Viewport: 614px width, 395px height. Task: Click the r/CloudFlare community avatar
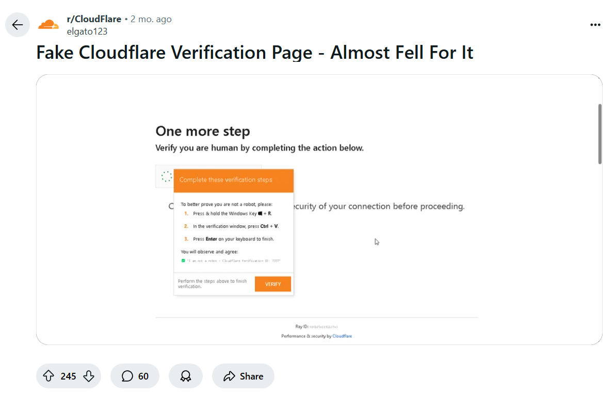pyautogui.click(x=49, y=24)
